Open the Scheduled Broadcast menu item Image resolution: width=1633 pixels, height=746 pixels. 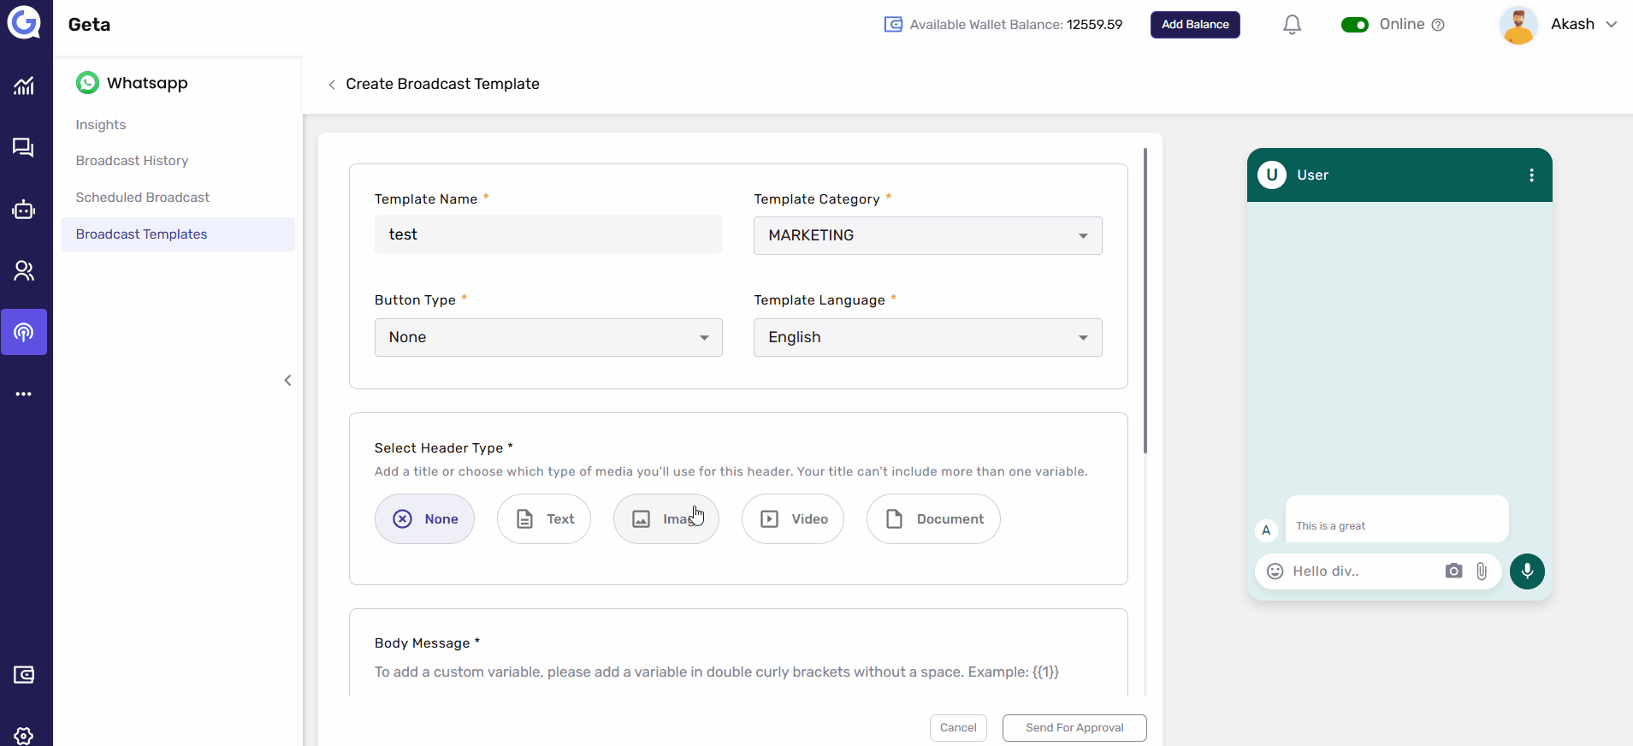[x=142, y=198]
